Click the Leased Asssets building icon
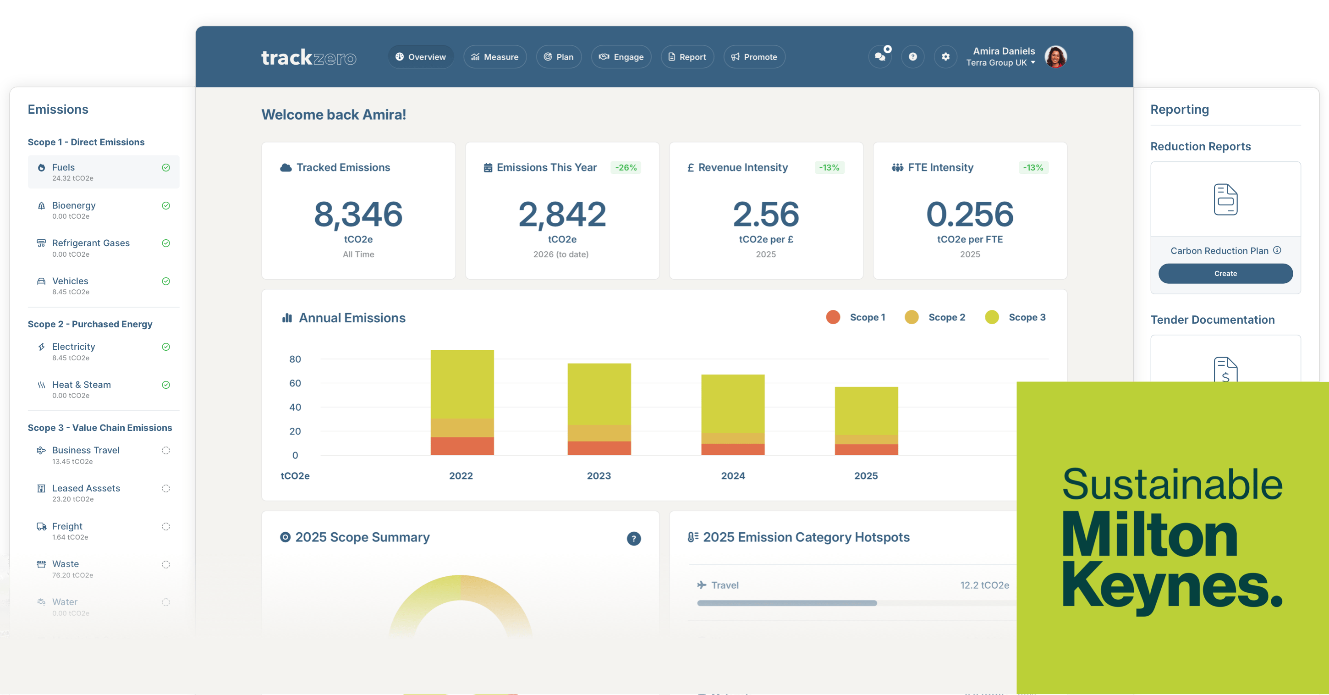The height and width of the screenshot is (695, 1329). (41, 488)
